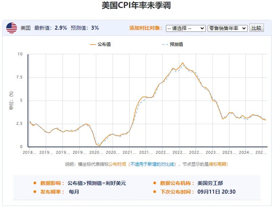Open the '-- 请选择 --' comparison dropdown
Viewport: 273px width, 207px height.
coord(186,28)
